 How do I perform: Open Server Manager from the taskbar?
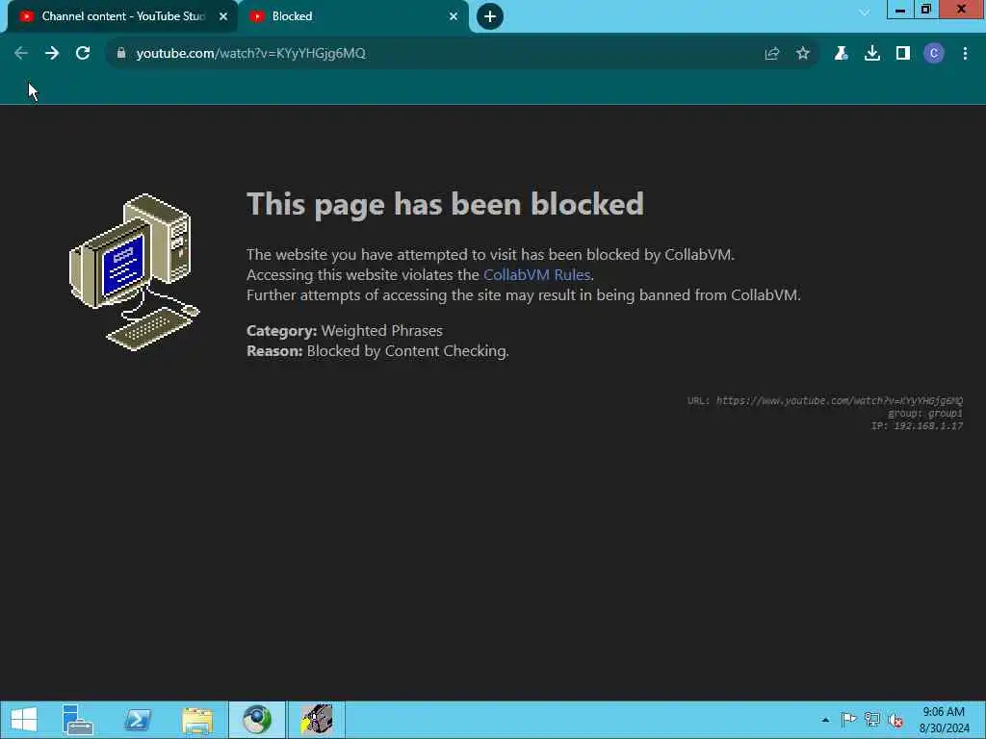point(78,720)
